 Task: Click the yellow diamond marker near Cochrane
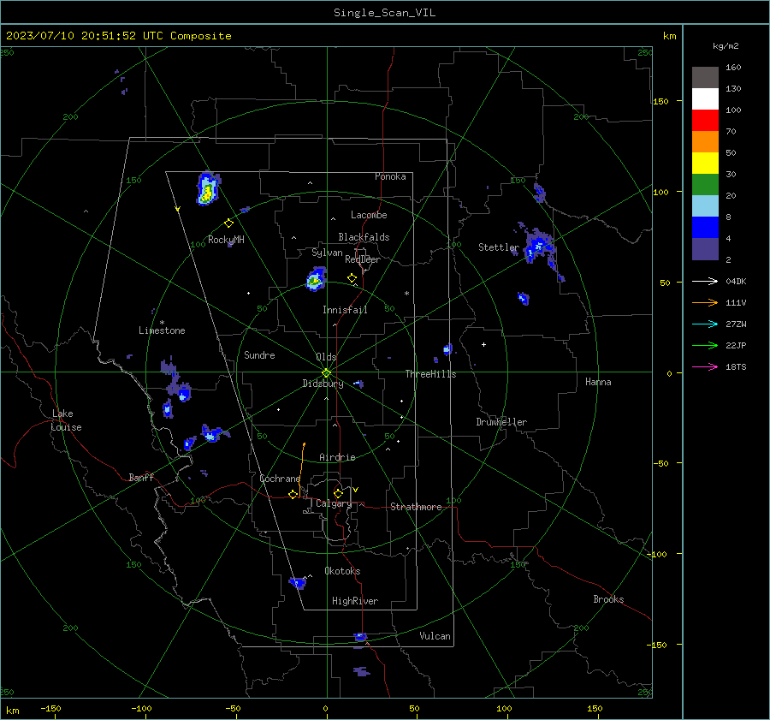coord(293,494)
